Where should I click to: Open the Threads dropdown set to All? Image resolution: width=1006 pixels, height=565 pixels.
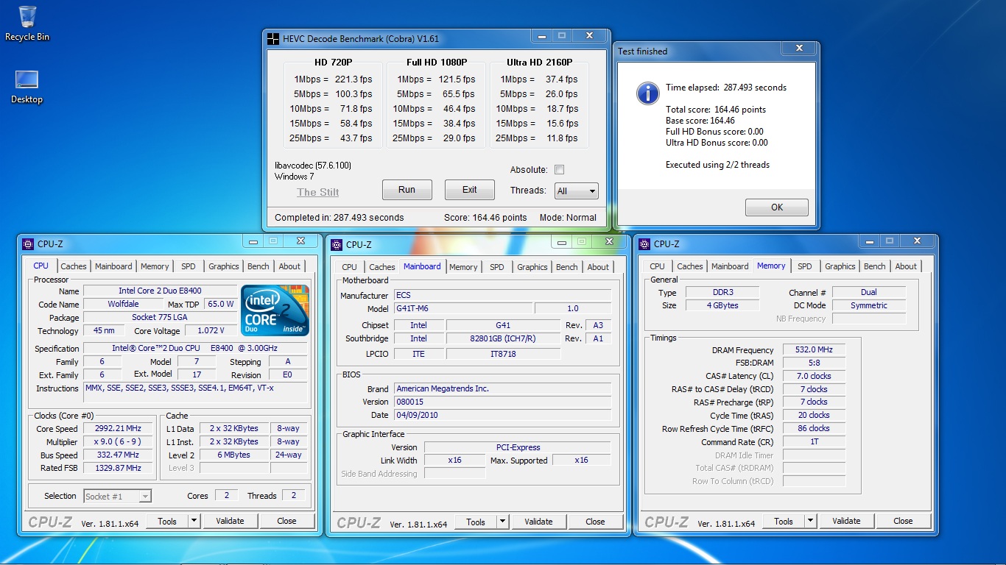pos(576,191)
